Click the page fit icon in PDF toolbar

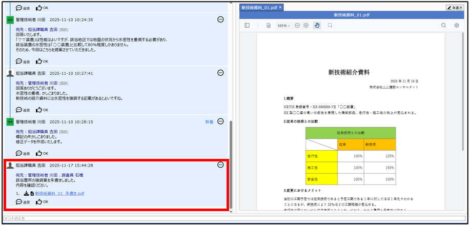[268, 25]
